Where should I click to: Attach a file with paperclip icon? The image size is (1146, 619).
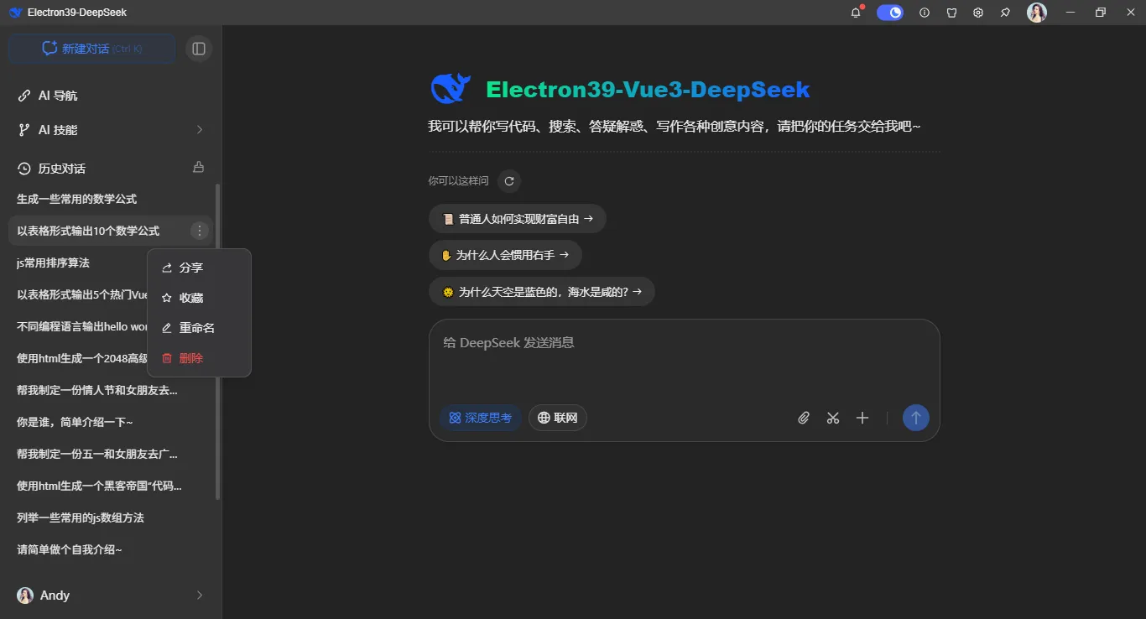[x=803, y=417]
